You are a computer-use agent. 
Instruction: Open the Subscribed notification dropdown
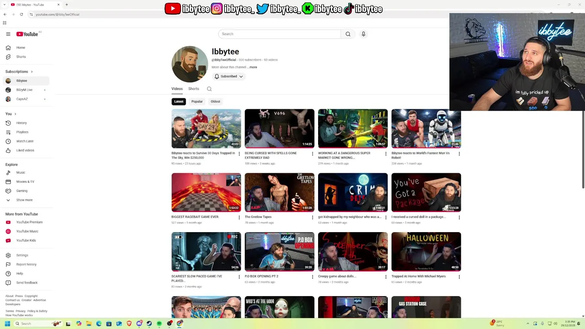pos(229,76)
